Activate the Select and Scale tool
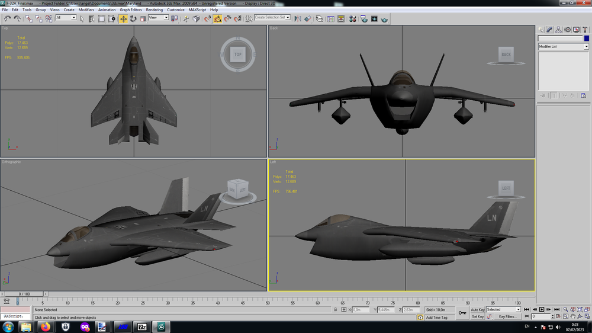This screenshot has height=333, width=592. point(143,18)
